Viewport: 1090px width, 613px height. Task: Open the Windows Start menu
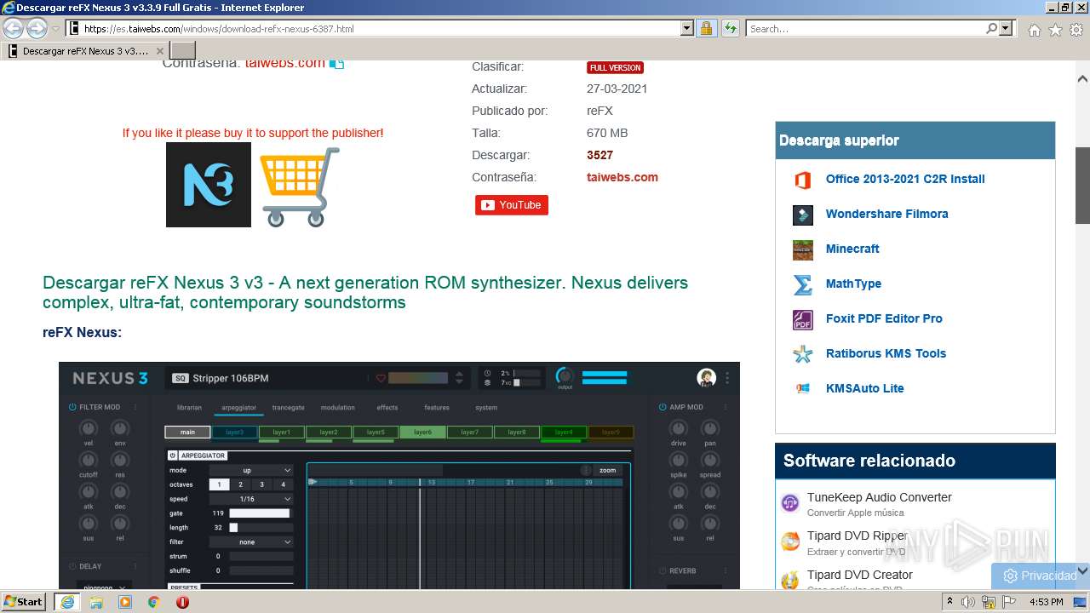24,601
